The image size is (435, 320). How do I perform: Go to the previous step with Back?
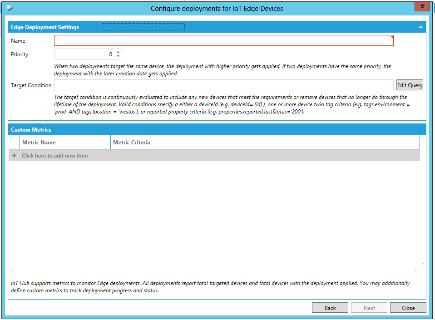point(330,308)
